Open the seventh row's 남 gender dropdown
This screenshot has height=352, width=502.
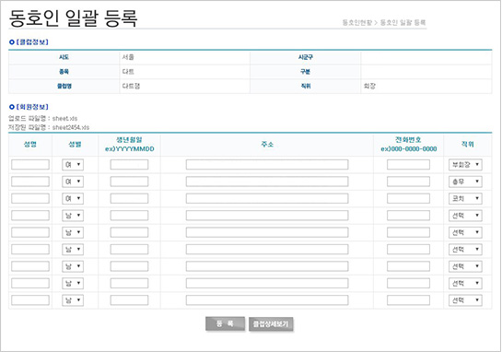coord(73,266)
